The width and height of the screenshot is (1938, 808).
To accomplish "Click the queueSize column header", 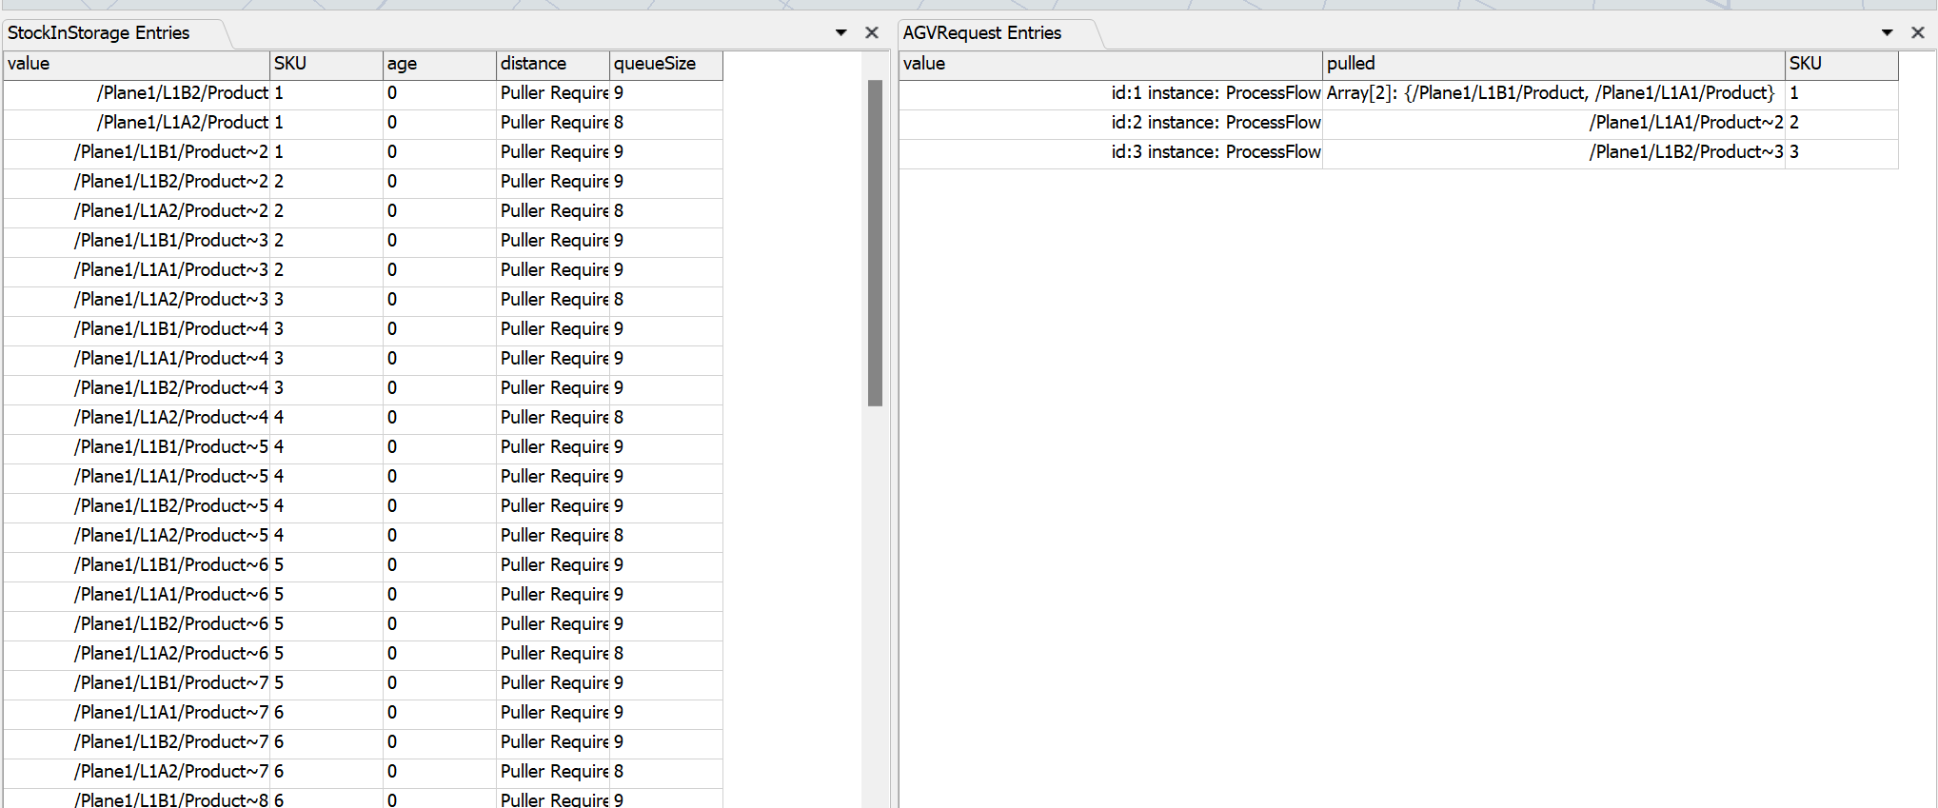I will pyautogui.click(x=665, y=64).
